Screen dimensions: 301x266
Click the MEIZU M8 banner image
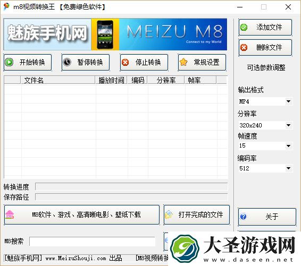pyautogui.click(x=173, y=35)
